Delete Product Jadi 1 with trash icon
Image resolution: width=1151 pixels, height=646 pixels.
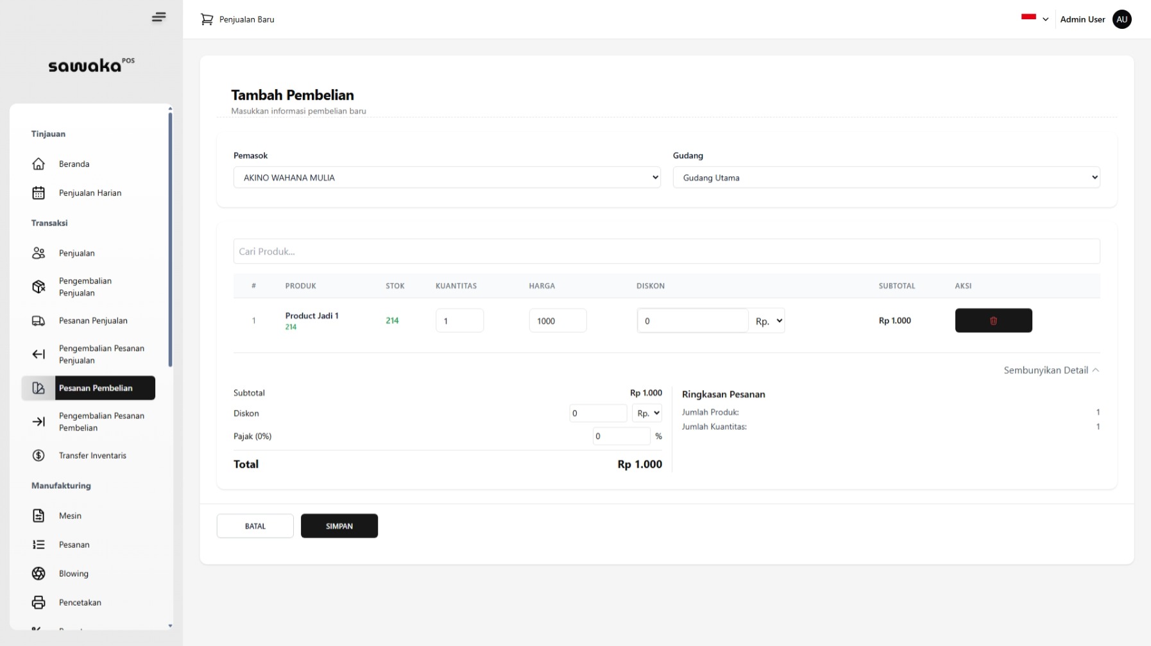click(993, 321)
